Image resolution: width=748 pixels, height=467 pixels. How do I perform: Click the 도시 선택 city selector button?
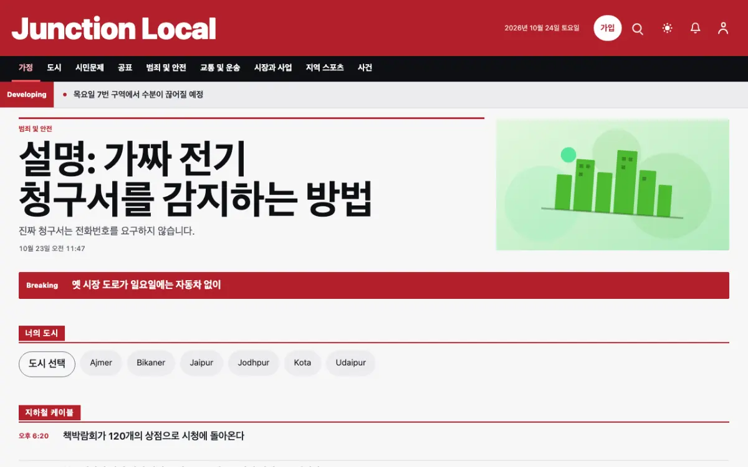[x=47, y=364]
